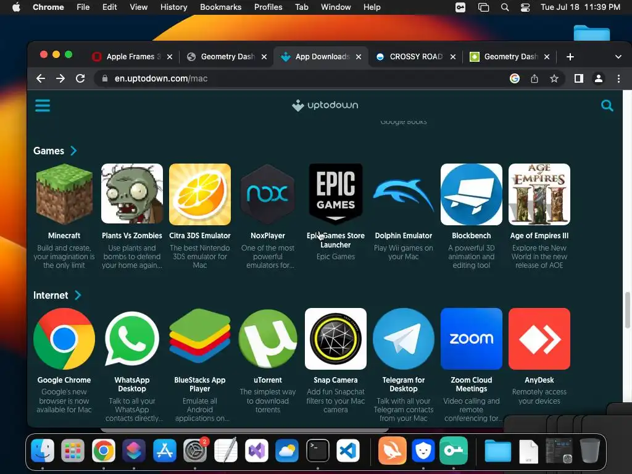Open Control Center in menu bar
The width and height of the screenshot is (632, 474).
coord(525,7)
